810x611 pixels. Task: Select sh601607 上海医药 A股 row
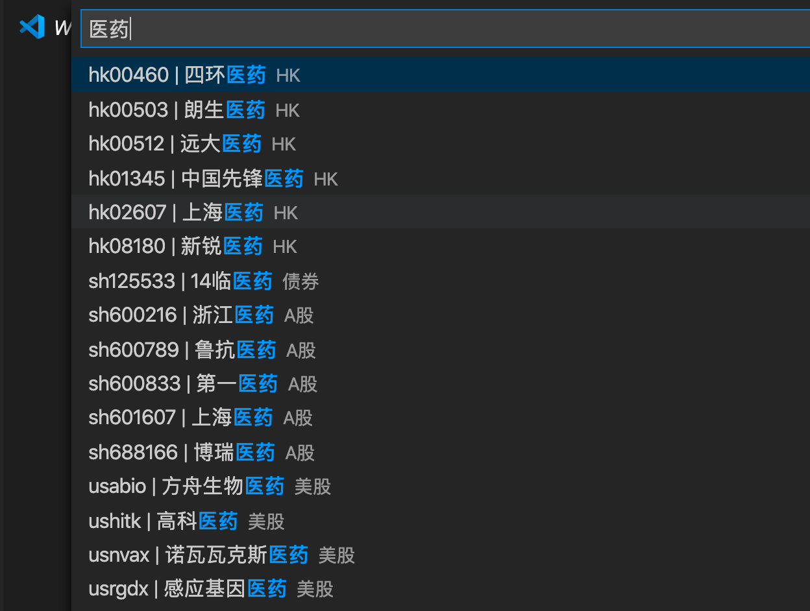[441, 417]
